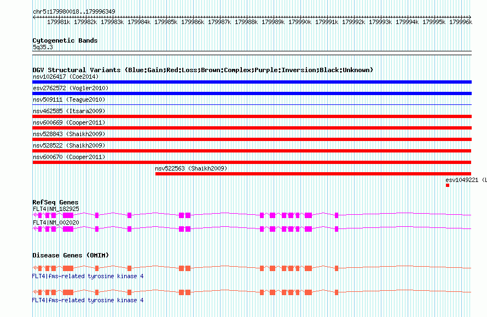Click the FLT4|NM_182925 gene model track
This screenshot has width=487, height=317.
pos(252,215)
